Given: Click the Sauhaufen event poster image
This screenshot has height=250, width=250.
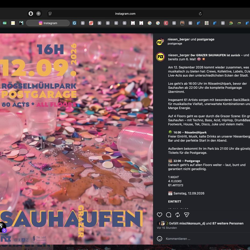Looking at the screenshot, I should click(x=76, y=139).
